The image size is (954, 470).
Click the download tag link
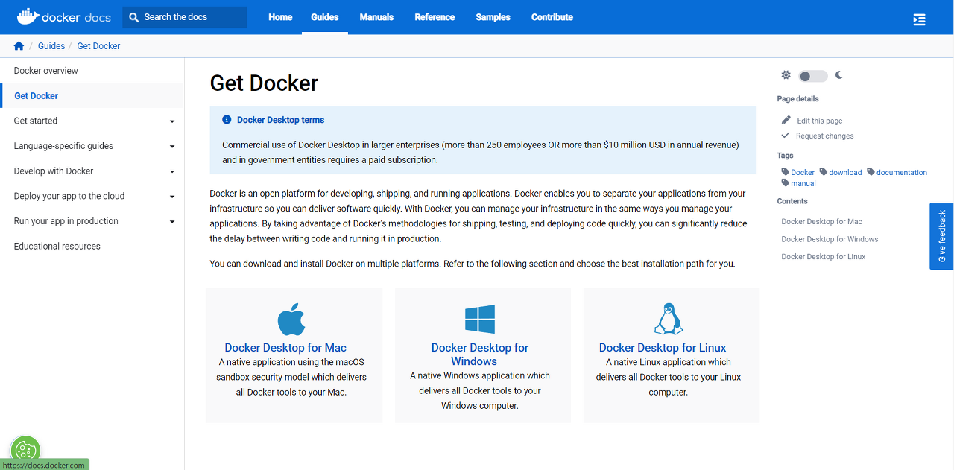pos(845,173)
